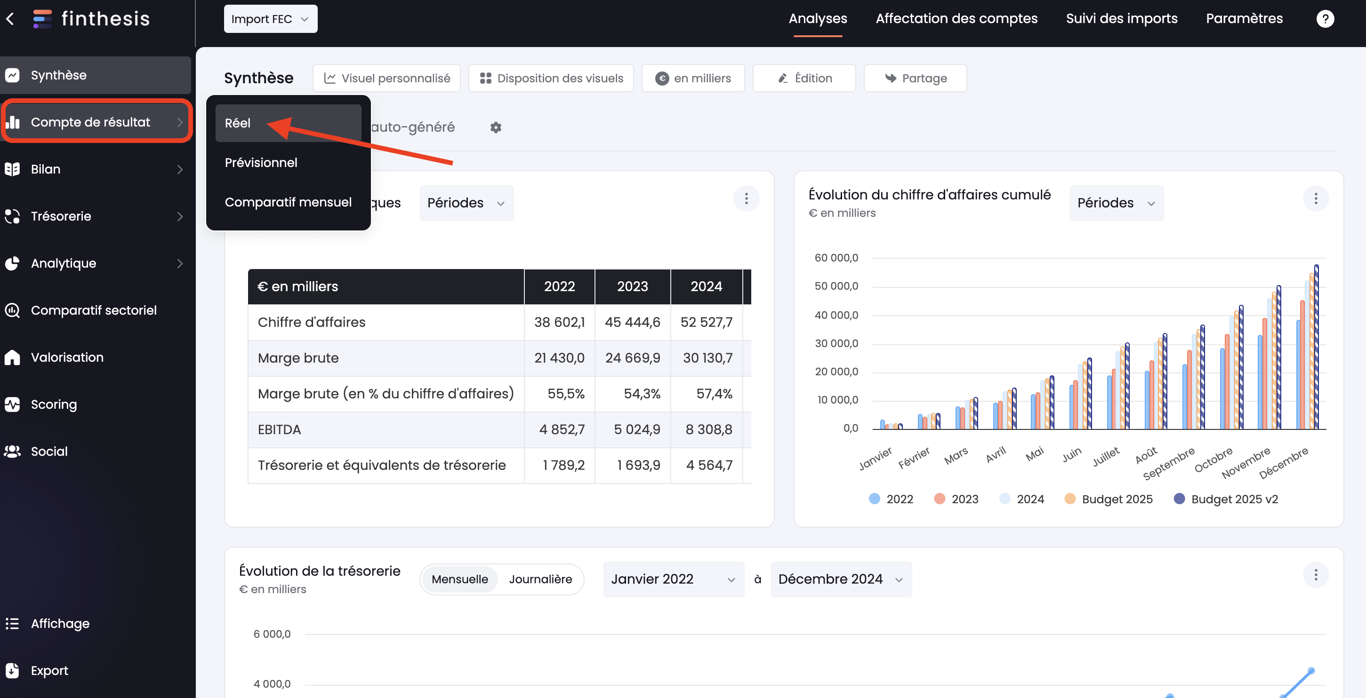Click the end data point of the trésorerie line chart
The image size is (1366, 698).
point(1311,671)
